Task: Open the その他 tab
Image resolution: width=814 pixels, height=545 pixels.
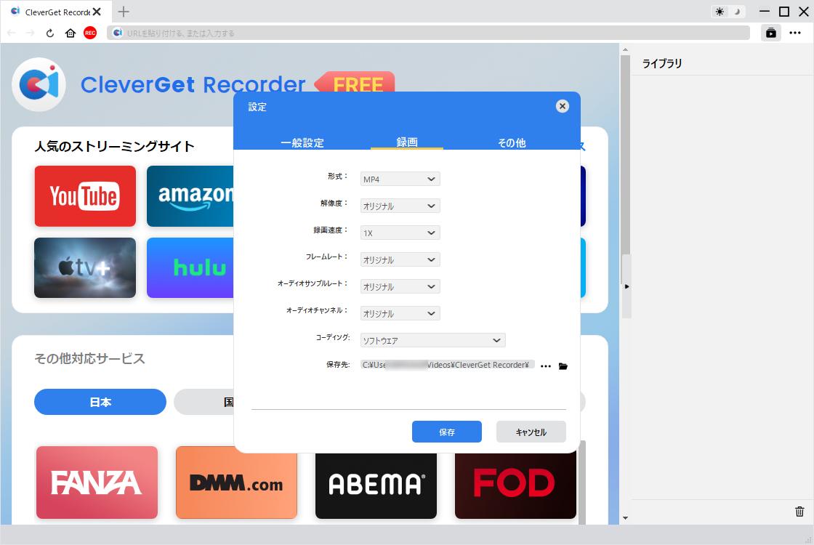Action: 512,142
